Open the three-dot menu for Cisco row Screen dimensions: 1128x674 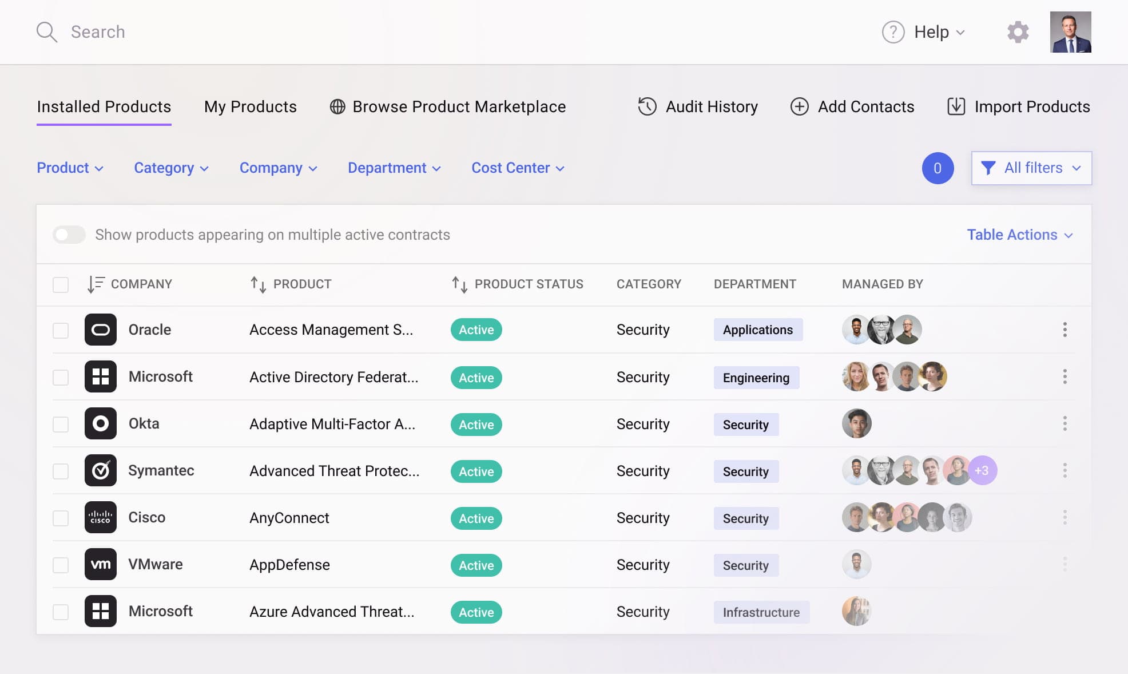click(x=1065, y=517)
